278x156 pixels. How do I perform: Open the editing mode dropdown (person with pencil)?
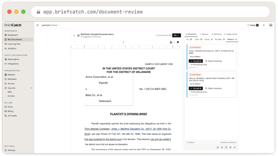172,42
